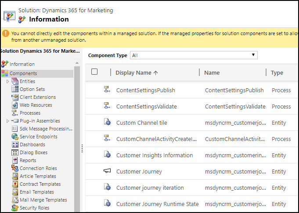The width and height of the screenshot is (299, 213).
Task: Tick the select-all checkbox in grid header
Action: [x=94, y=72]
